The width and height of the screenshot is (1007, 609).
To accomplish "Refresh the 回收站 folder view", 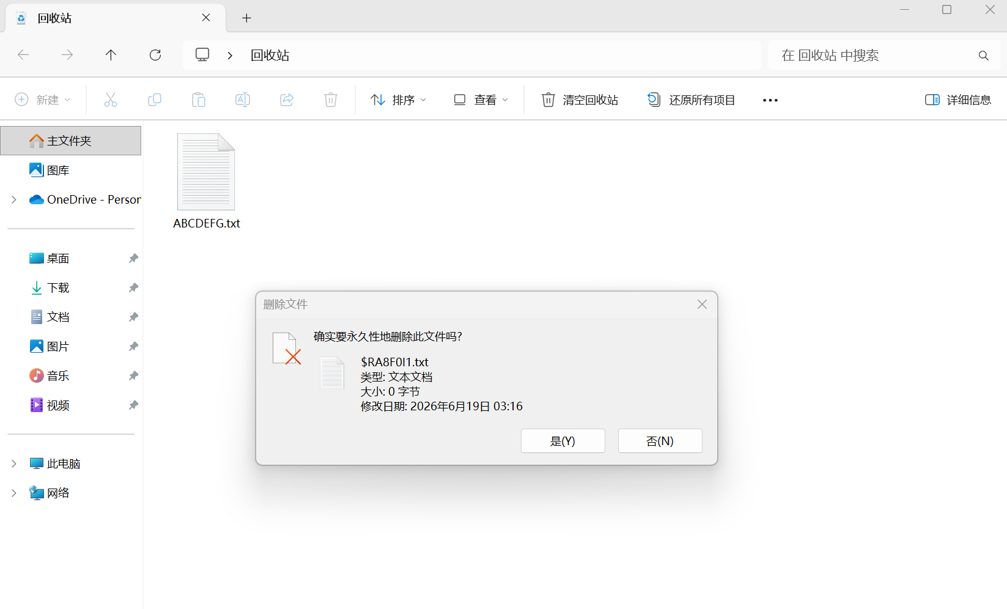I will click(155, 55).
